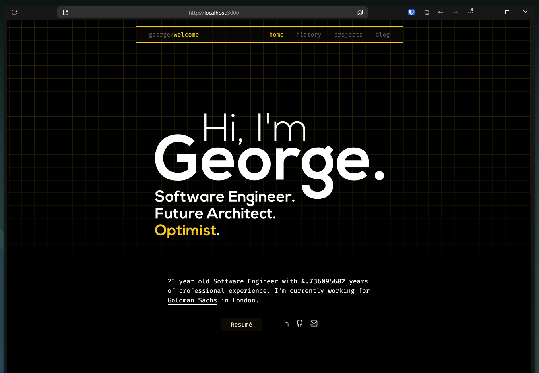Go to the projects page
Screen dimensions: 539x373
tap(348, 35)
